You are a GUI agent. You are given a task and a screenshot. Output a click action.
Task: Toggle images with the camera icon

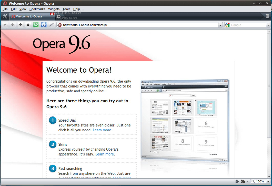pyautogui.click(x=243, y=181)
